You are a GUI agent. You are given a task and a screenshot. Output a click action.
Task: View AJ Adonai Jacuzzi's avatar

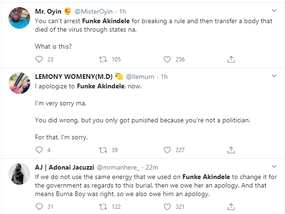point(19,176)
